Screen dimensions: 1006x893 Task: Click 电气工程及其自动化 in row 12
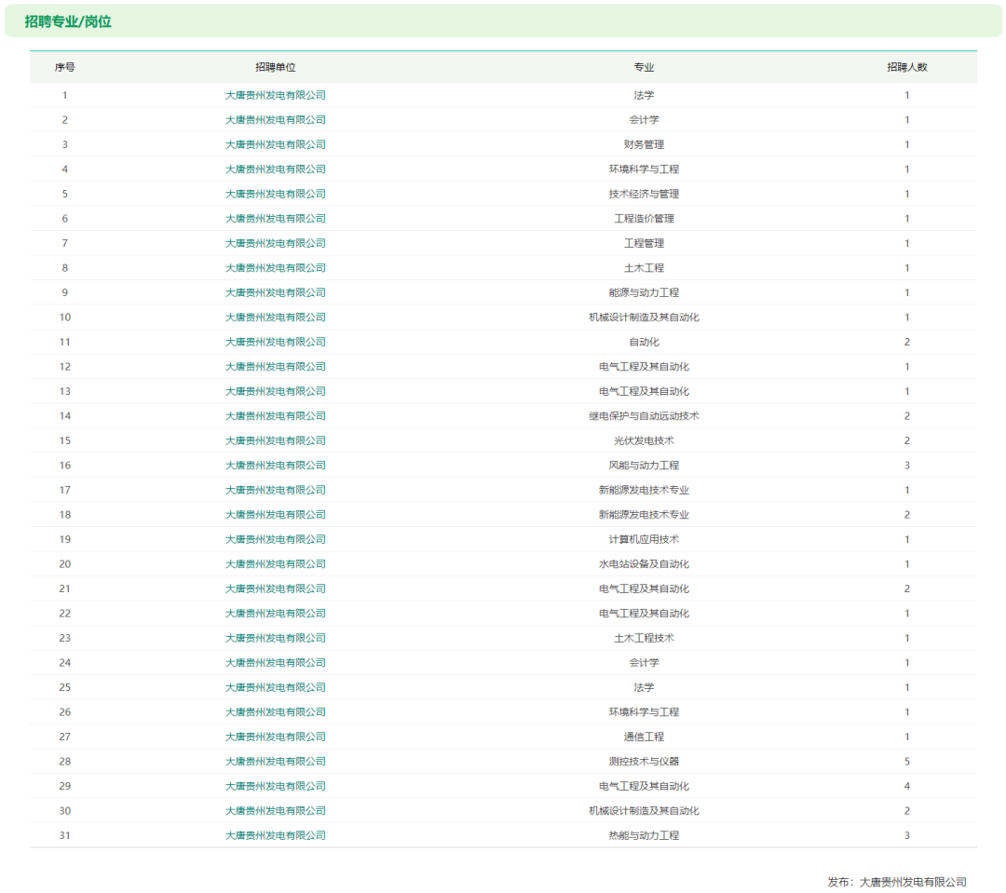tap(645, 367)
